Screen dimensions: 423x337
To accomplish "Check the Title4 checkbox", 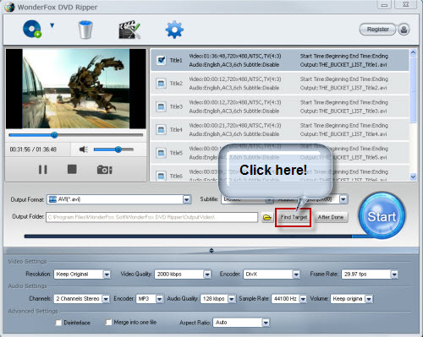I will pos(161,130).
